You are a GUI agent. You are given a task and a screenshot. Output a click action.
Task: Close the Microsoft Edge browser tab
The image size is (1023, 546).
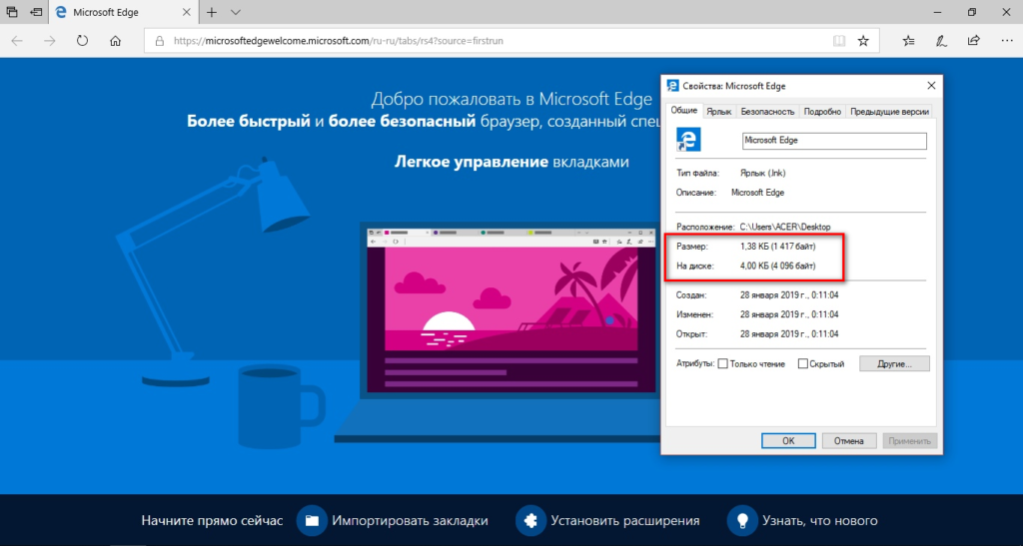[x=185, y=12]
